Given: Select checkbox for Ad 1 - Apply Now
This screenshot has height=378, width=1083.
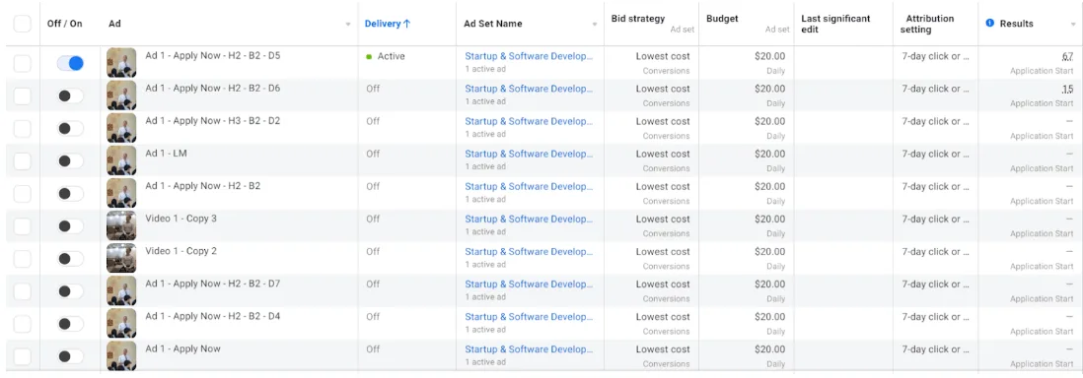Looking at the screenshot, I should (23, 356).
